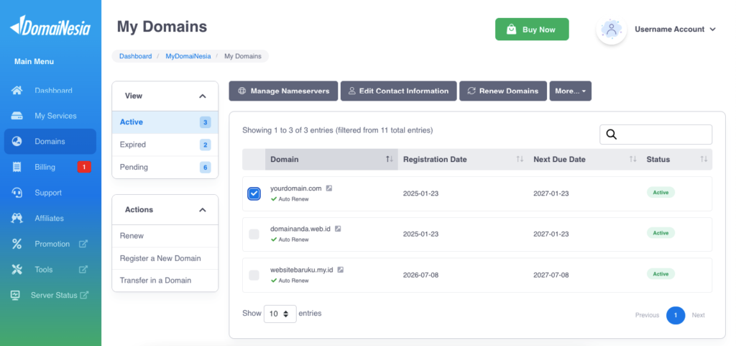The width and height of the screenshot is (736, 346).
Task: Select the websitebaruku.my.id checkbox
Action: [254, 275]
